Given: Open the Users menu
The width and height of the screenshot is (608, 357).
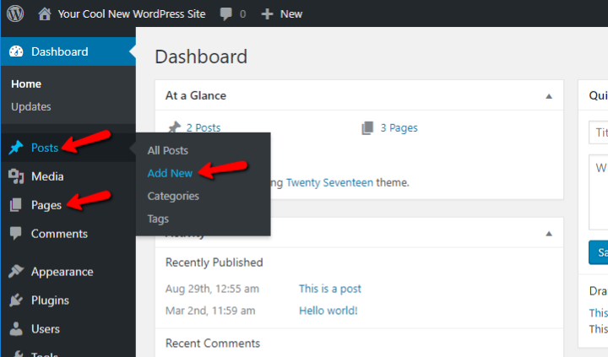Looking at the screenshot, I should [x=46, y=329].
